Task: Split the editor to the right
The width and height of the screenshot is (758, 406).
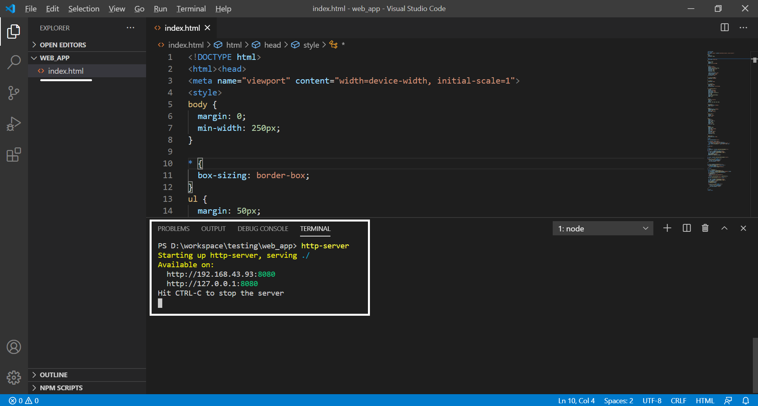Action: tap(725, 28)
